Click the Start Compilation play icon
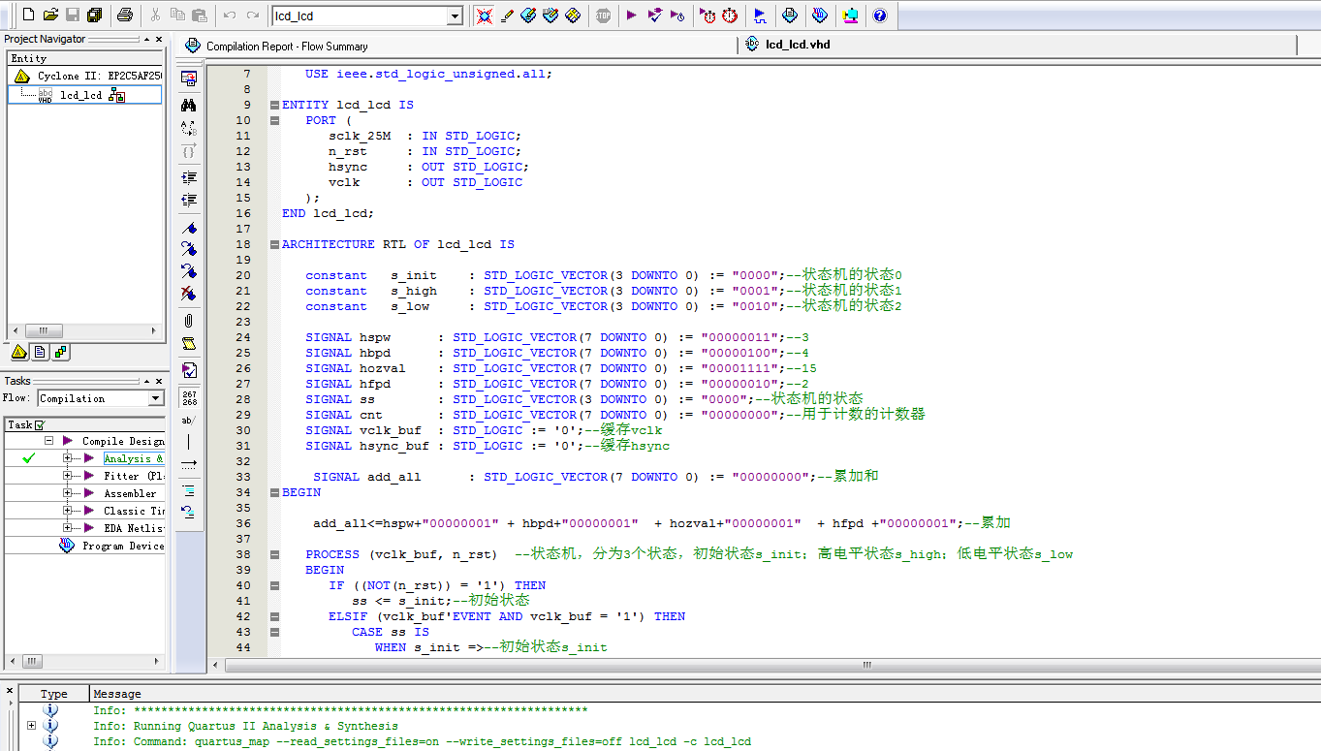1321x751 pixels. [x=631, y=16]
